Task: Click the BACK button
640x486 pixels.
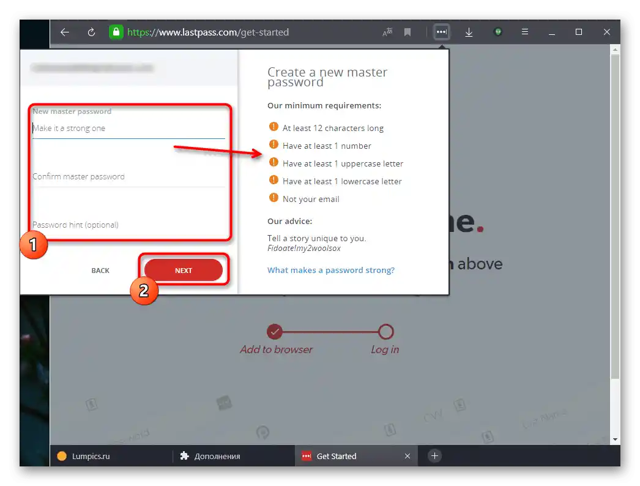Action: coord(100,271)
